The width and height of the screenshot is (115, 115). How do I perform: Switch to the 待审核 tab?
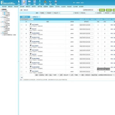coord(35,17)
